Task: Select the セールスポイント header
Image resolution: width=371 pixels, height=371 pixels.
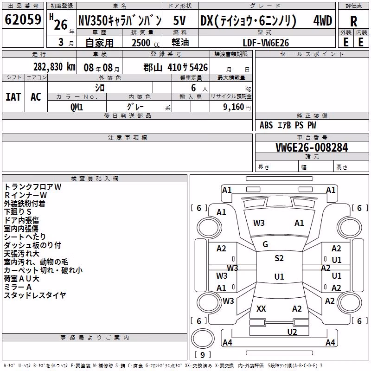Action: coord(312,54)
